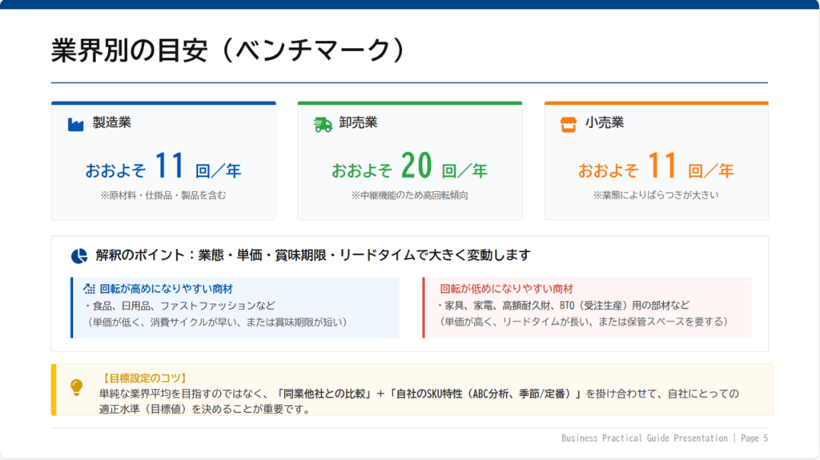
Task: Click 回／年 unit in the 卸売業 card
Action: coord(464,170)
